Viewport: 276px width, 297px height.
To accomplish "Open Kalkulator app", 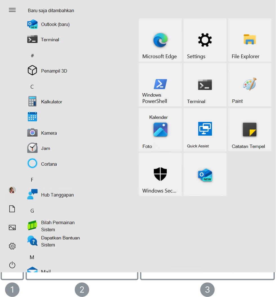I will [45, 102].
